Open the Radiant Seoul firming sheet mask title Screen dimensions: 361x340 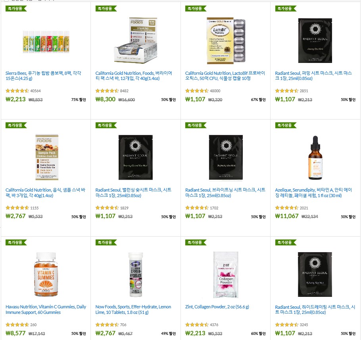point(313,76)
